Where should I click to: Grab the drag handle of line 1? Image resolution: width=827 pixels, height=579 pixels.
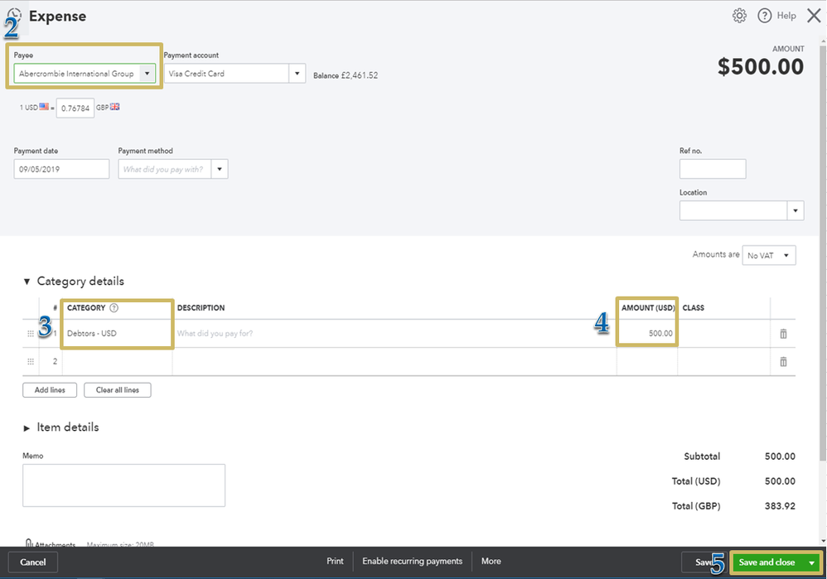pyautogui.click(x=31, y=334)
